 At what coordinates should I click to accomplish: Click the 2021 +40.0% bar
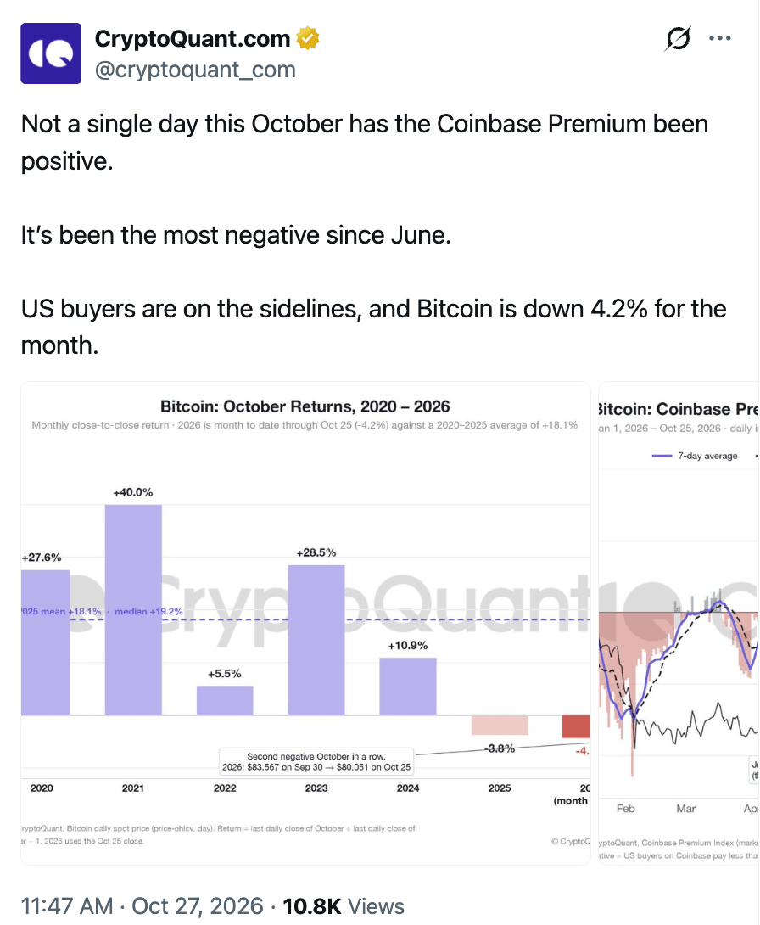coord(133,609)
